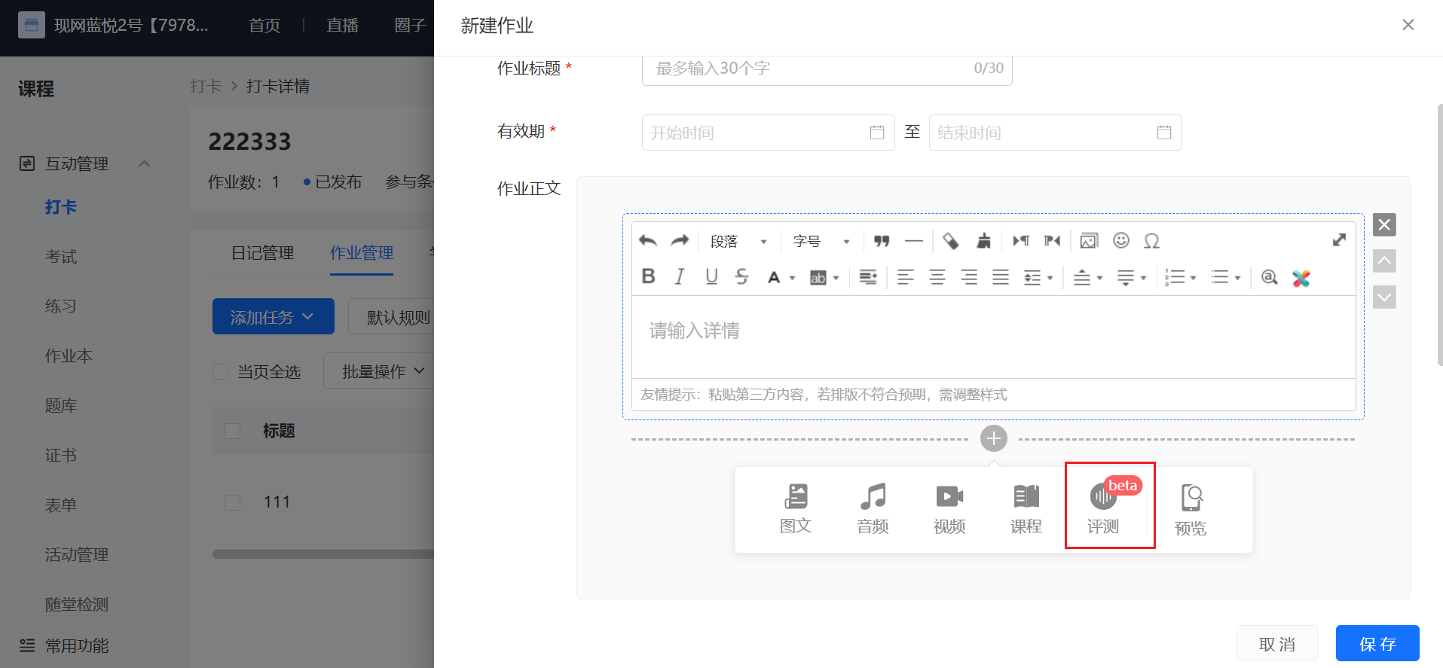The image size is (1443, 668).
Task: Check the 当页全选 checkbox
Action: [221, 371]
